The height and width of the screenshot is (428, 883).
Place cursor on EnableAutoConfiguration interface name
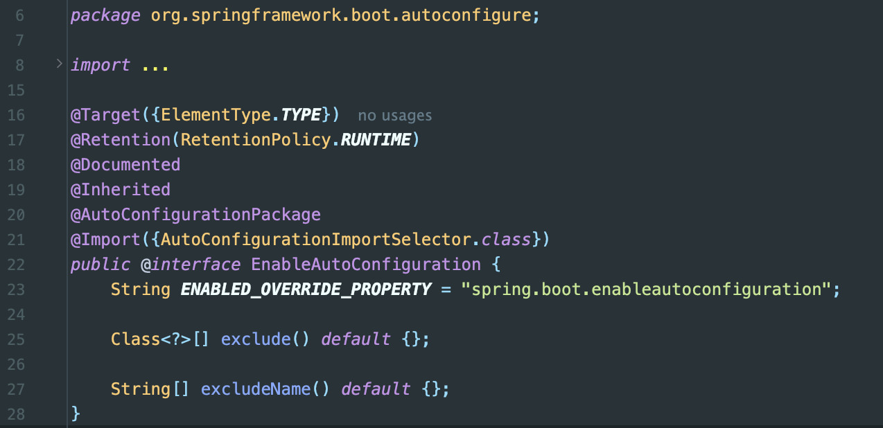(x=365, y=265)
